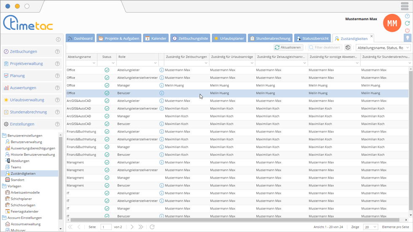Click info icon in Office Benutzer row

click(x=161, y=93)
